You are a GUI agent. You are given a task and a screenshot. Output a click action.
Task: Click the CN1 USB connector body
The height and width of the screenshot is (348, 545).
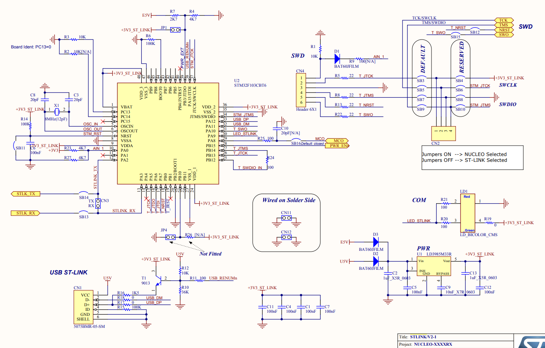83,307
